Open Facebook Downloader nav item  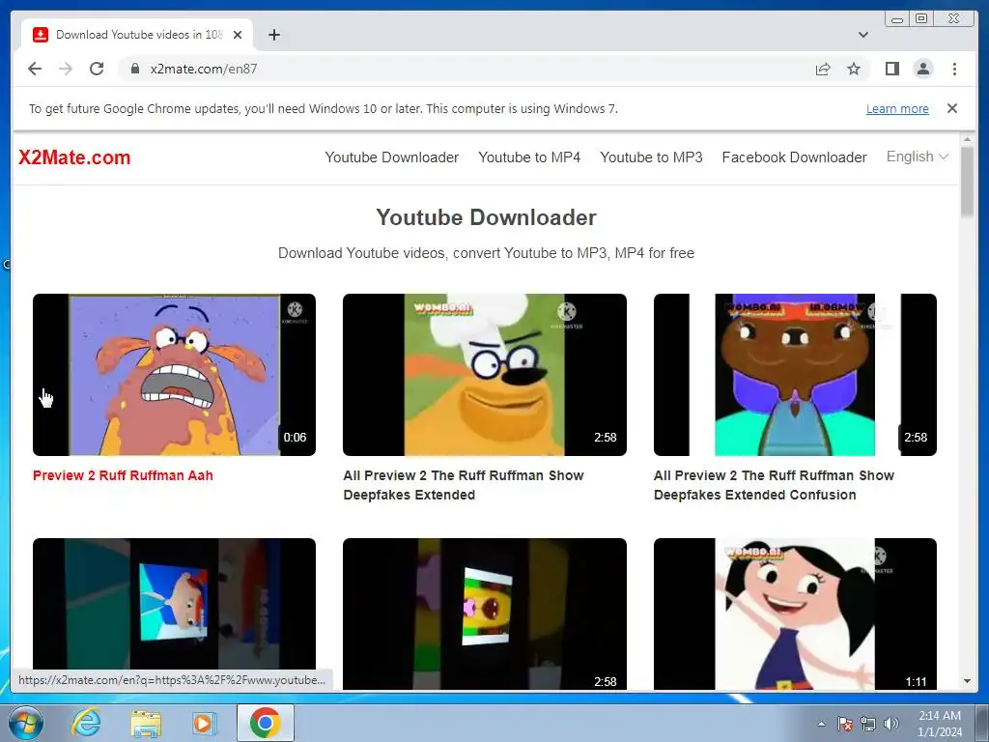pyautogui.click(x=794, y=157)
